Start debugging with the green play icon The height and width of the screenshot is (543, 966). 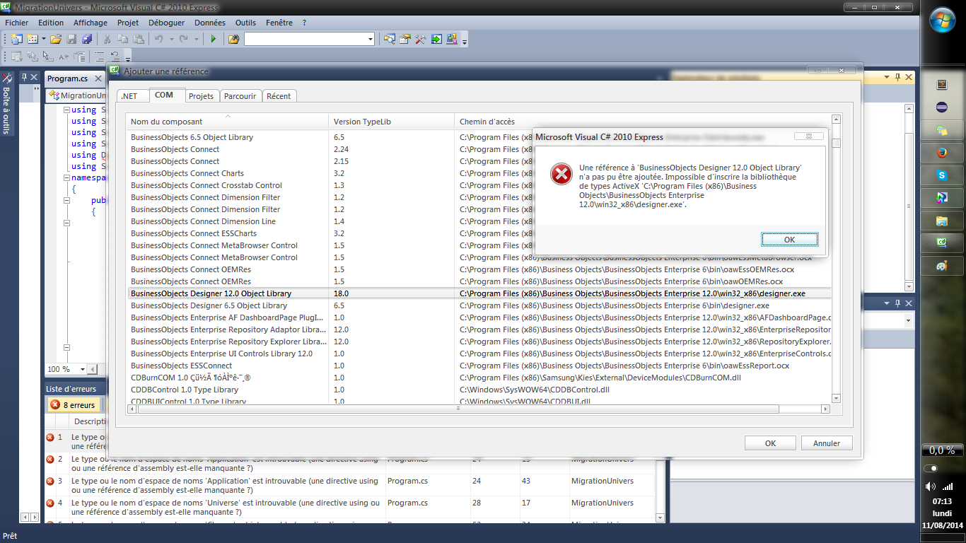(213, 39)
